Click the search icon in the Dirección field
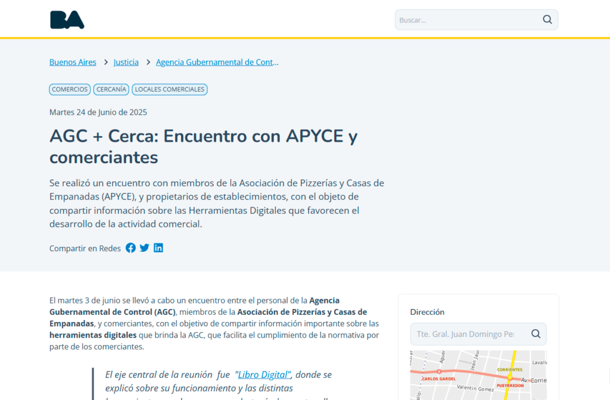 tap(536, 334)
